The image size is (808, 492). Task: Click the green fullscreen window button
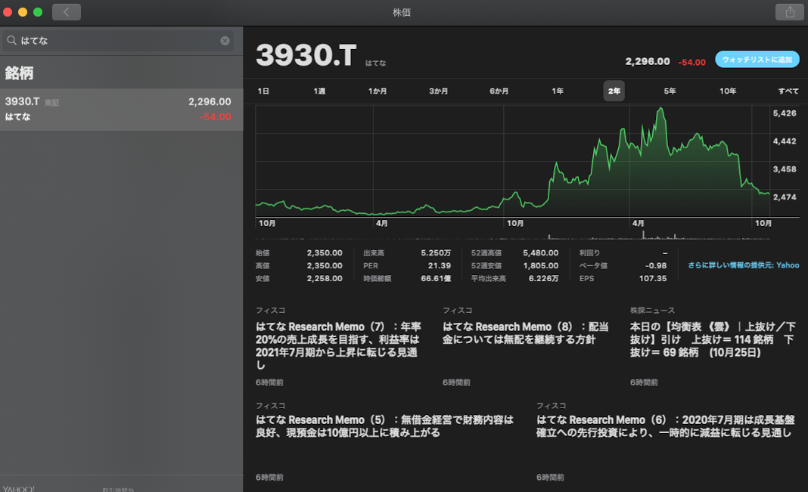tap(38, 12)
